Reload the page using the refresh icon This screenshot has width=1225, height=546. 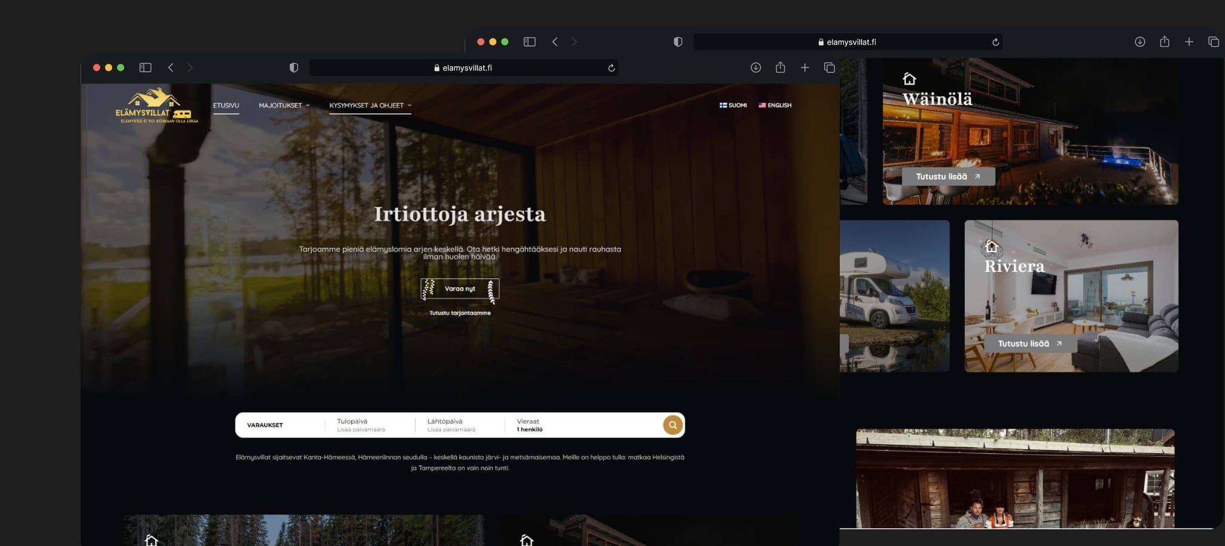click(x=611, y=68)
